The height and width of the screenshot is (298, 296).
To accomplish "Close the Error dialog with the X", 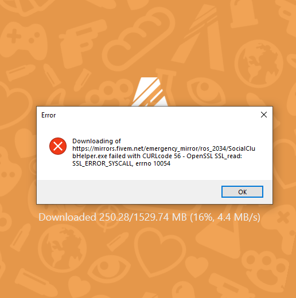I will coord(264,115).
